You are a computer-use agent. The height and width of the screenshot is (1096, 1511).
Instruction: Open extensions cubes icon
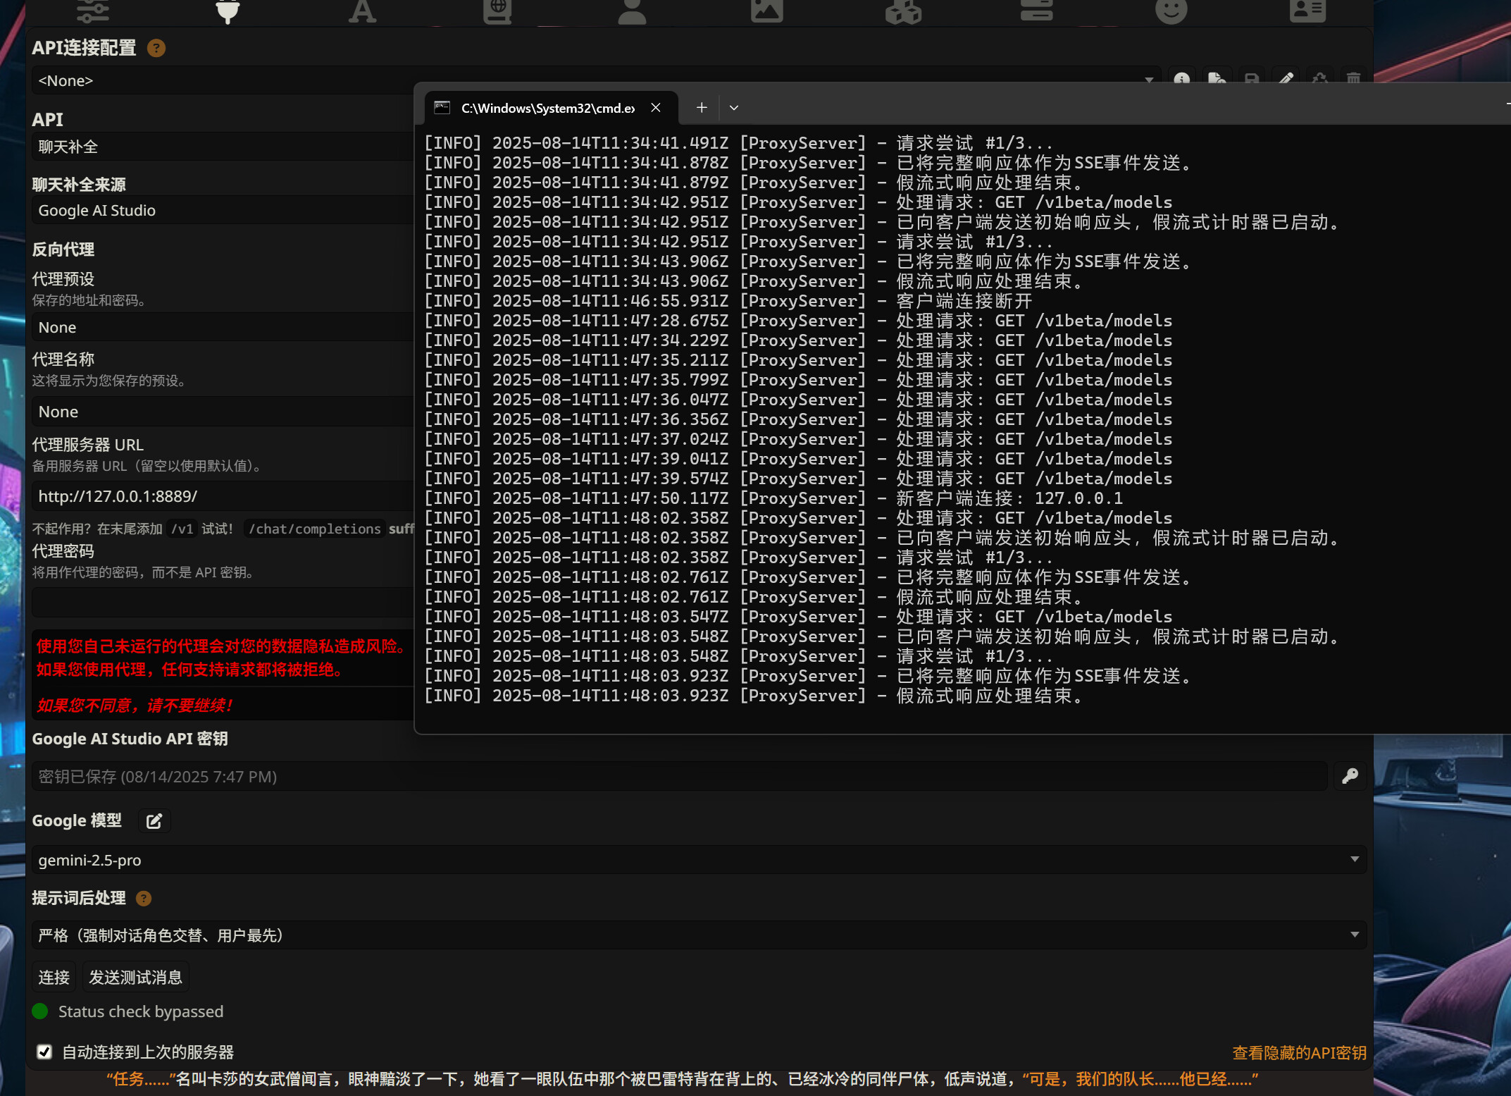(x=902, y=11)
